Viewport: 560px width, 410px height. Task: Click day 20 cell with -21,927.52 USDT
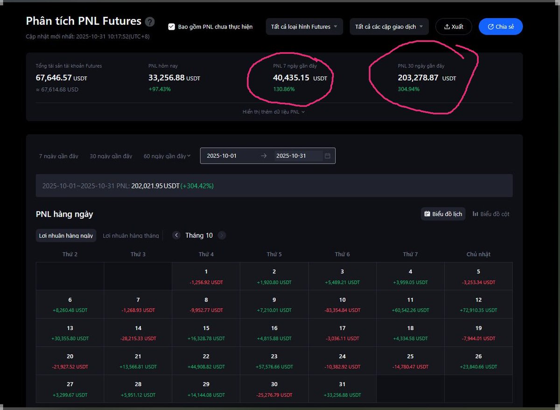pos(70,361)
